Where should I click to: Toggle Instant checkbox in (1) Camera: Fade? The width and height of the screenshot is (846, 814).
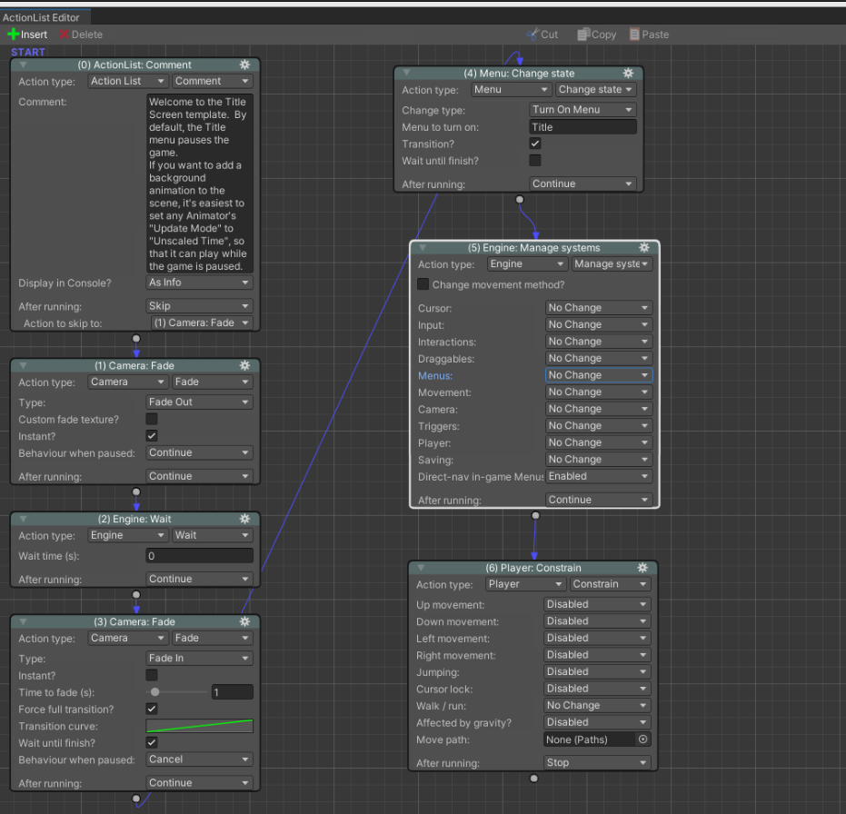[x=152, y=436]
